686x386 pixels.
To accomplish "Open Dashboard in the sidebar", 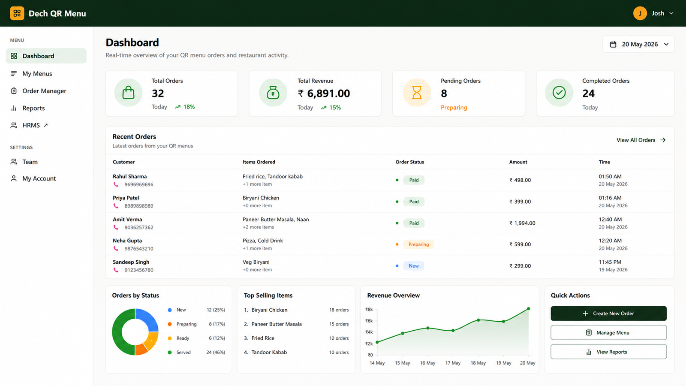I will point(46,56).
